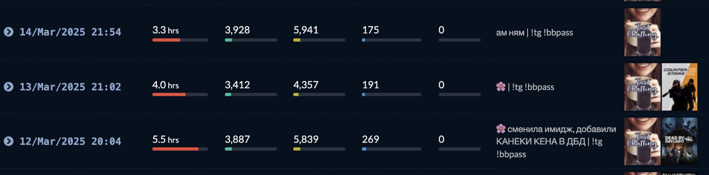Select the flower emoji "| !tg !bbpass" title
Image resolution: width=709 pixels, height=175 pixels.
coord(525,87)
